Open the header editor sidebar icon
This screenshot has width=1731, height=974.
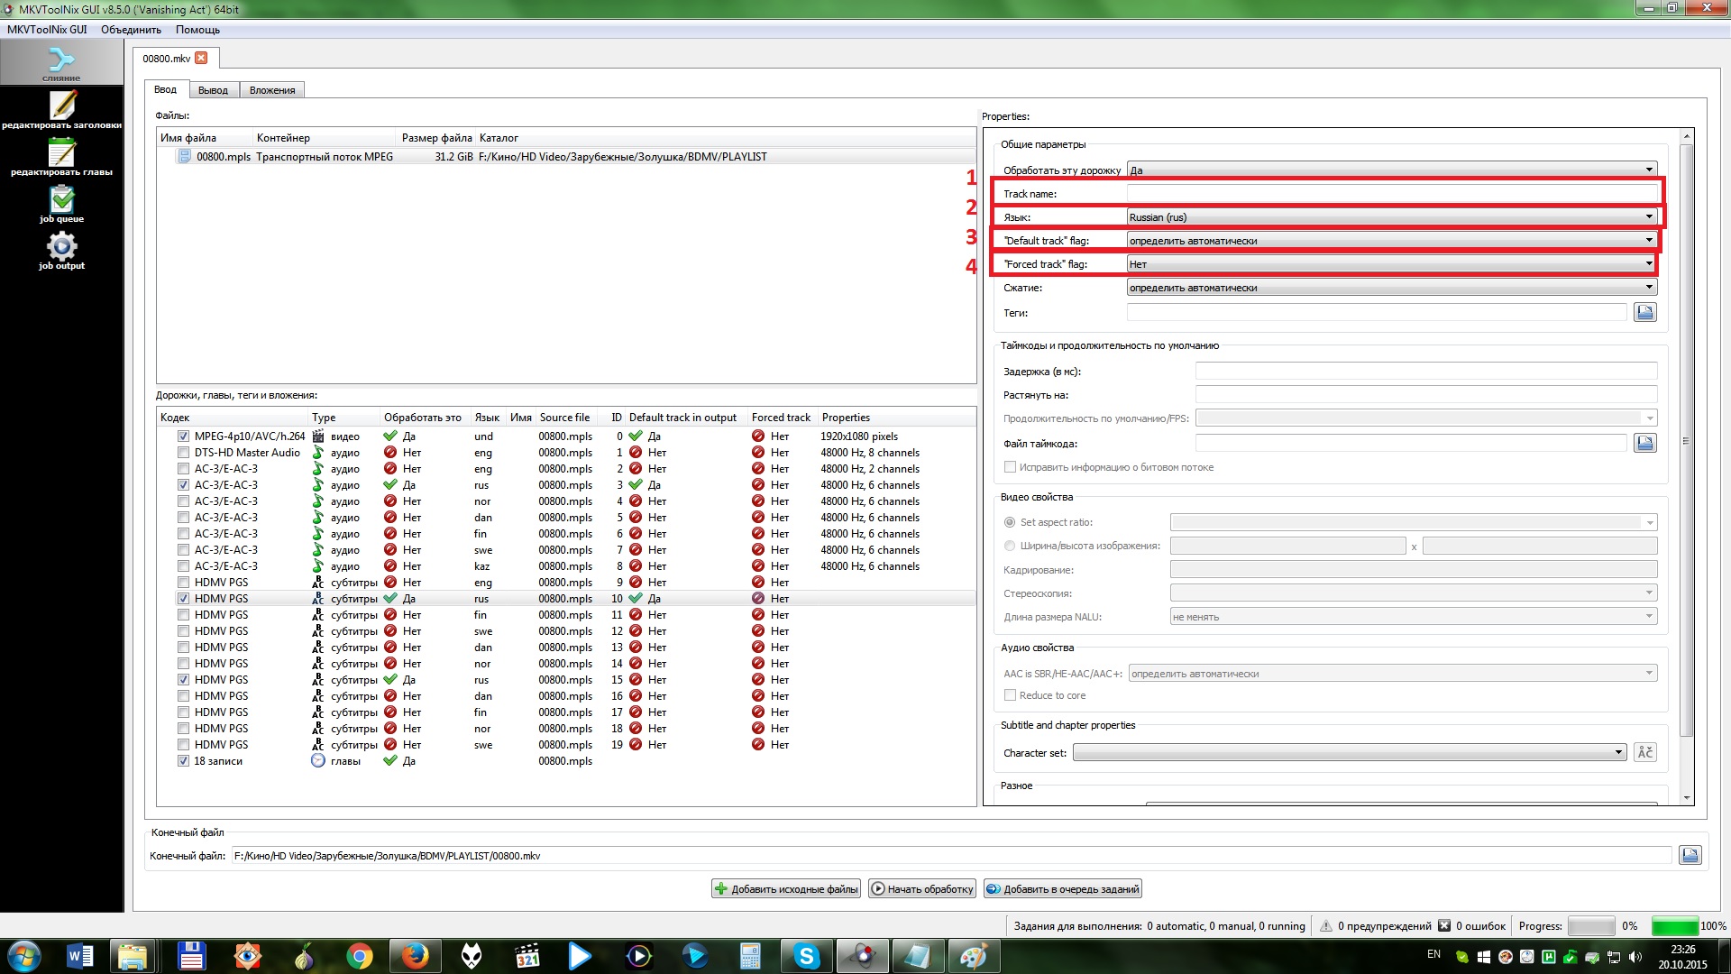[61, 108]
